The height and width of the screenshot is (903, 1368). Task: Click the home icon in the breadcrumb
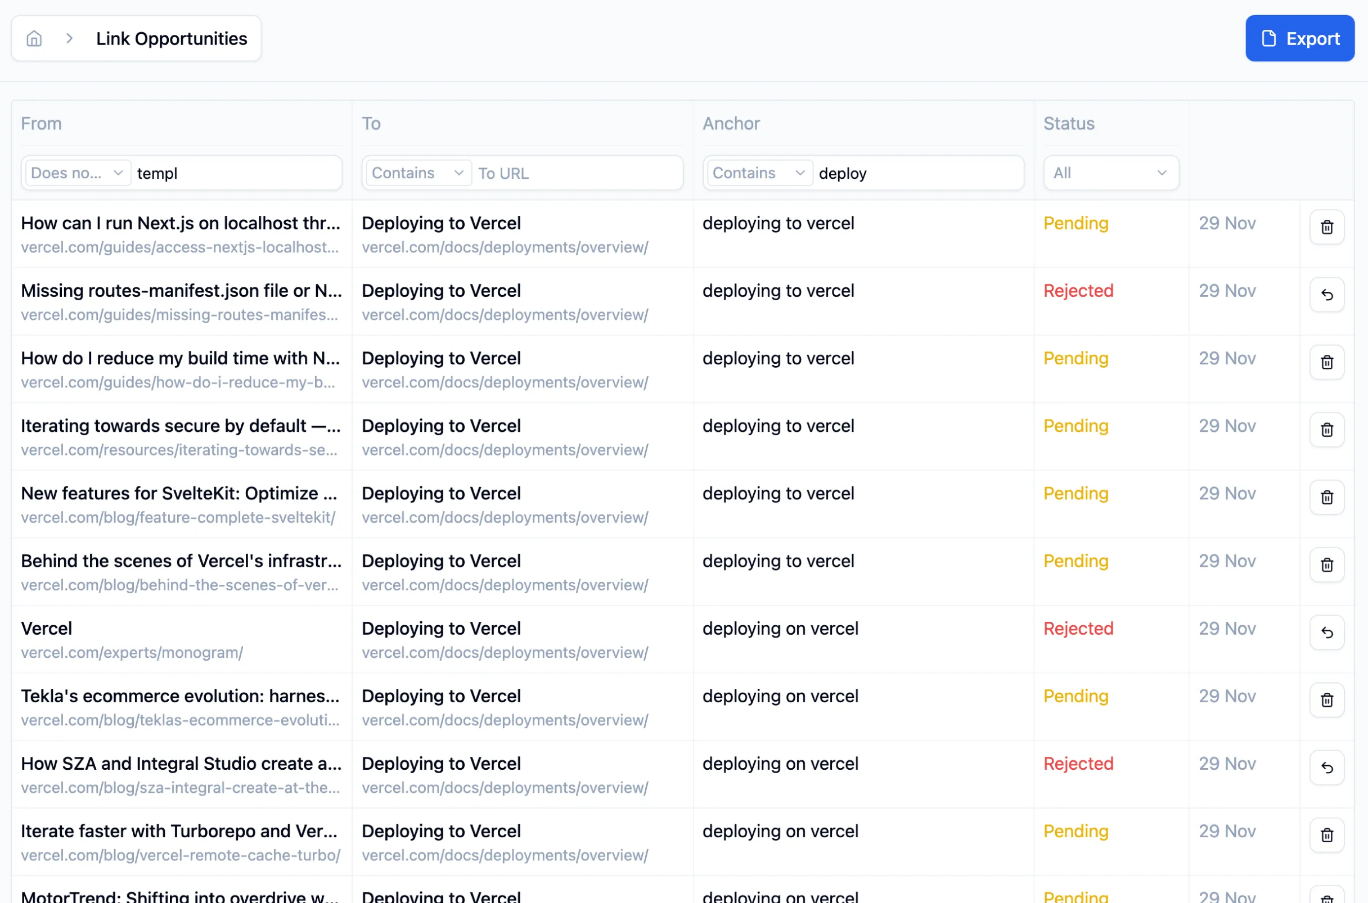point(33,38)
